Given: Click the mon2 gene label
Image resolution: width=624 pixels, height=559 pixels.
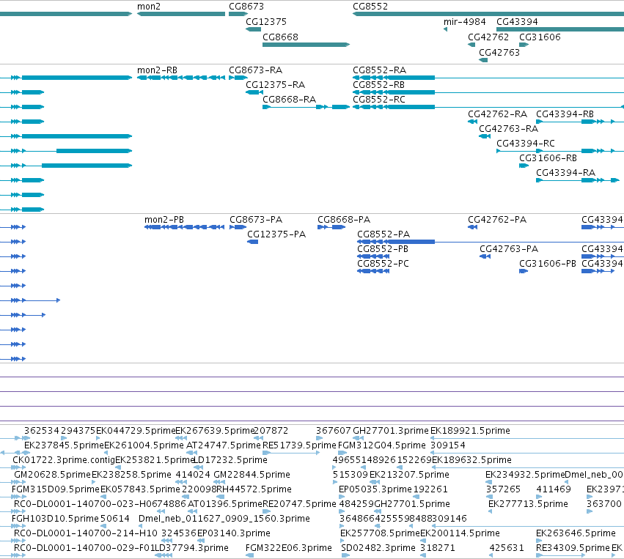Looking at the screenshot, I should 149,7.
